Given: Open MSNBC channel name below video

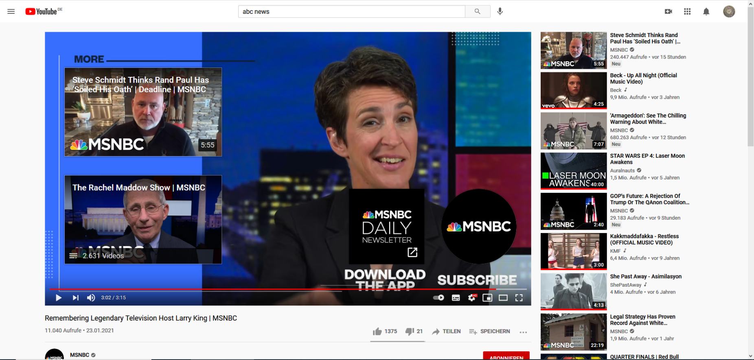Looking at the screenshot, I should click(x=79, y=355).
